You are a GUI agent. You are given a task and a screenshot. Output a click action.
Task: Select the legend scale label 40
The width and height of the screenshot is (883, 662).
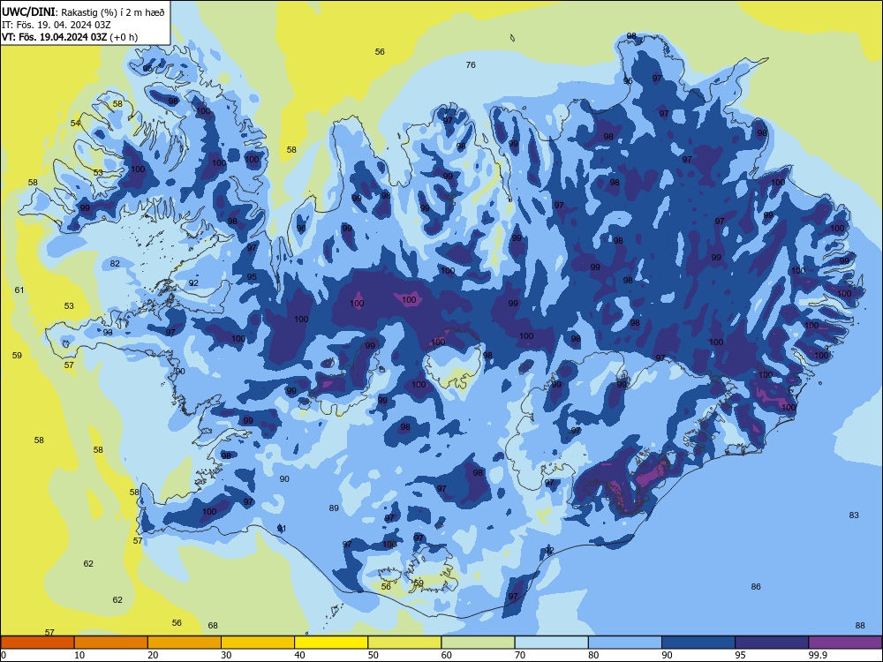299,655
